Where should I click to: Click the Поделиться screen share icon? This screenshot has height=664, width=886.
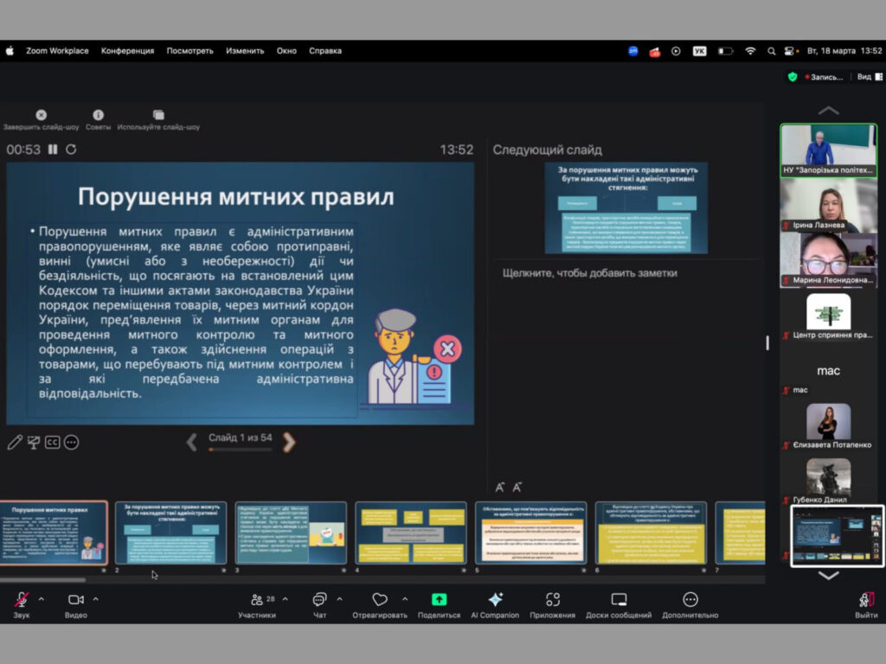pos(439,599)
